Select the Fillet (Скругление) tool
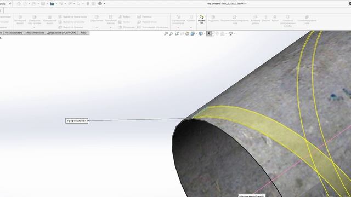Image resolution: width=351 pixels, height=197 pixels. [x=97, y=19]
